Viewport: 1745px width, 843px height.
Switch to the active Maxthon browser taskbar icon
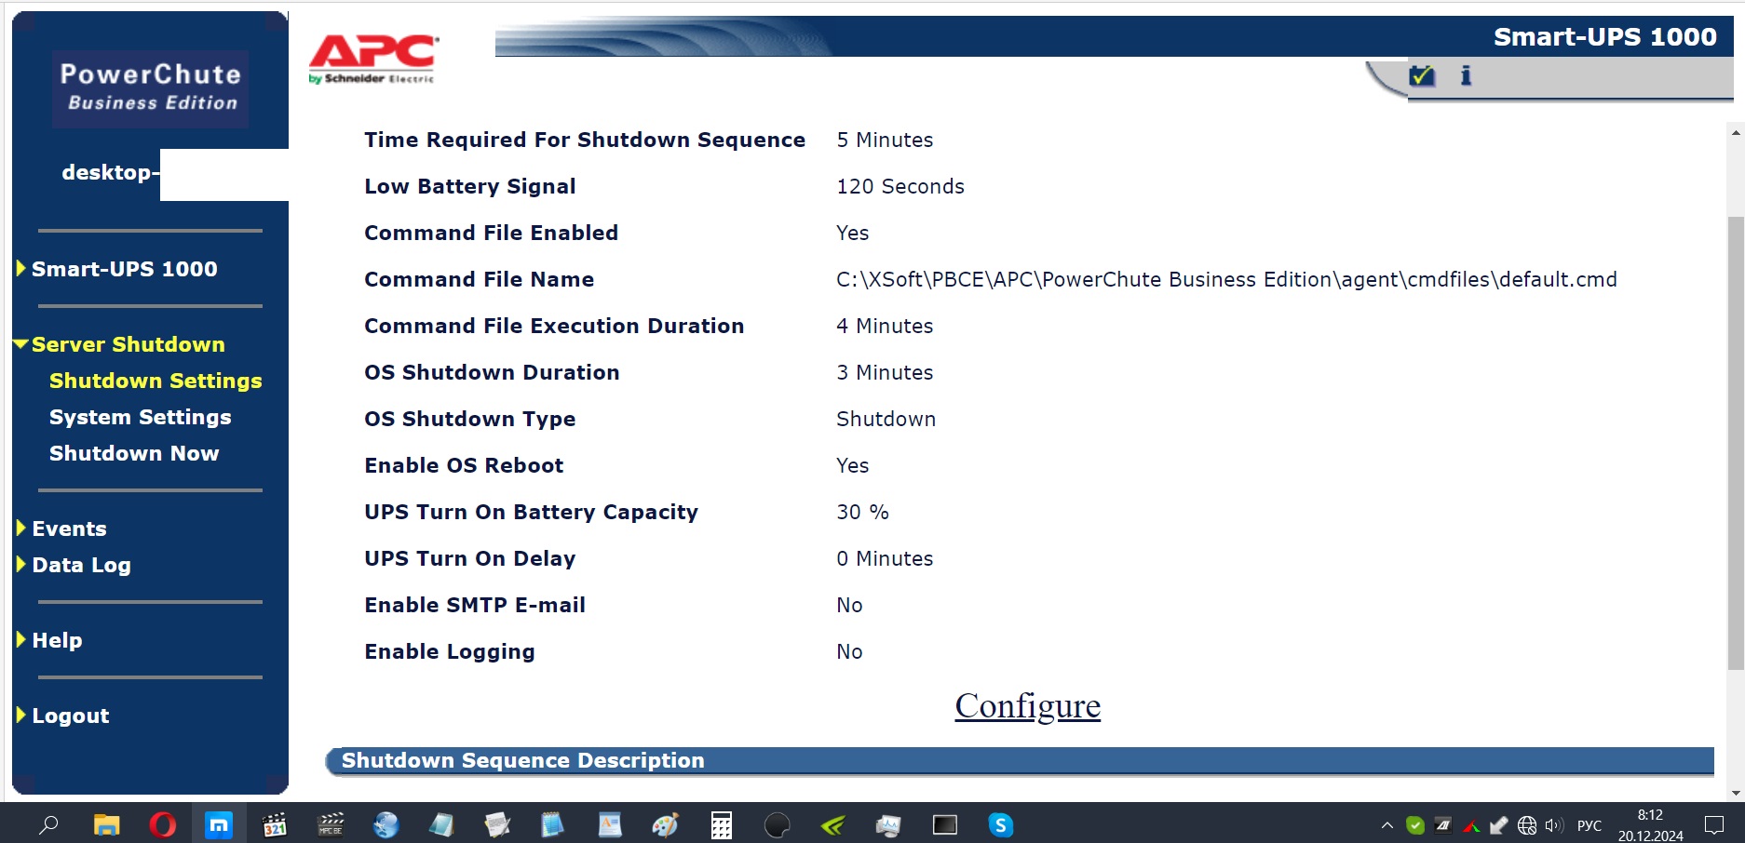(219, 824)
